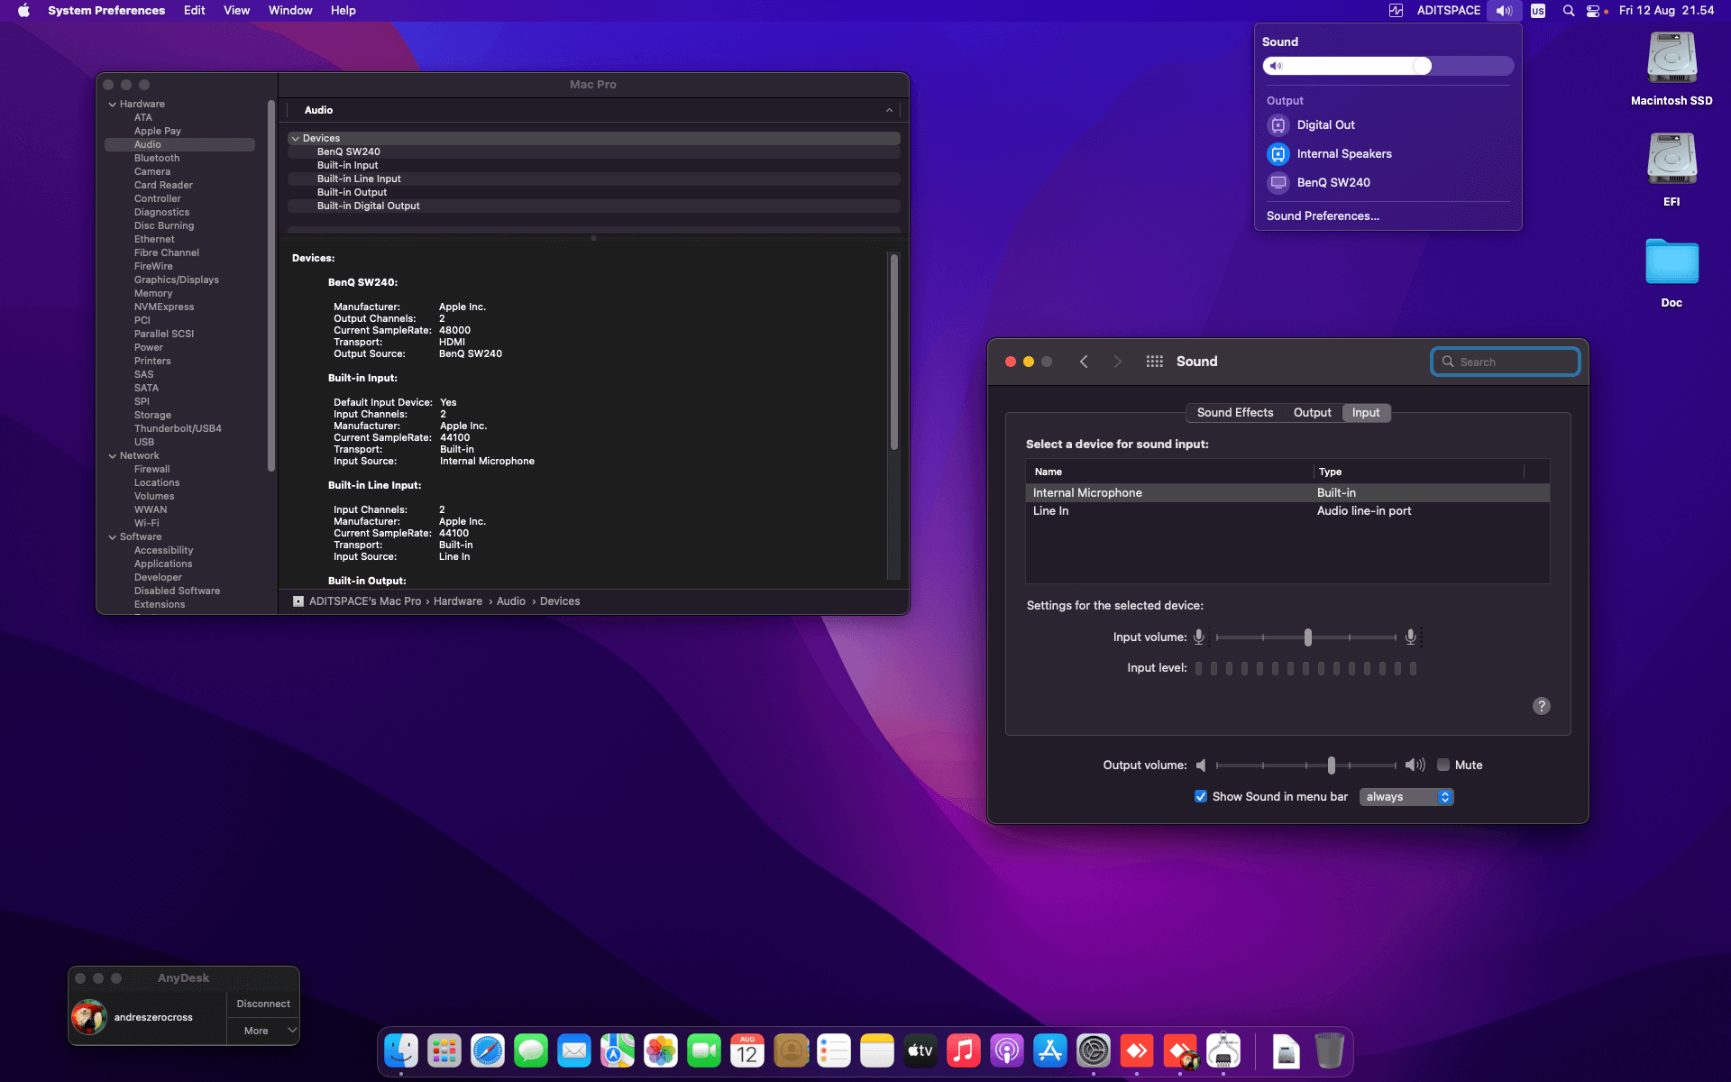Collapse the Hardware section in sidebar
1731x1082 pixels.
pyautogui.click(x=113, y=105)
